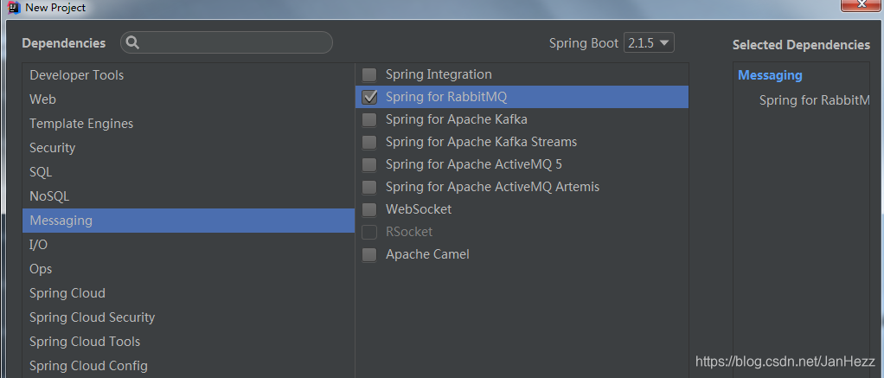
Task: Check Spring for Apache Kafka
Action: pos(369,119)
